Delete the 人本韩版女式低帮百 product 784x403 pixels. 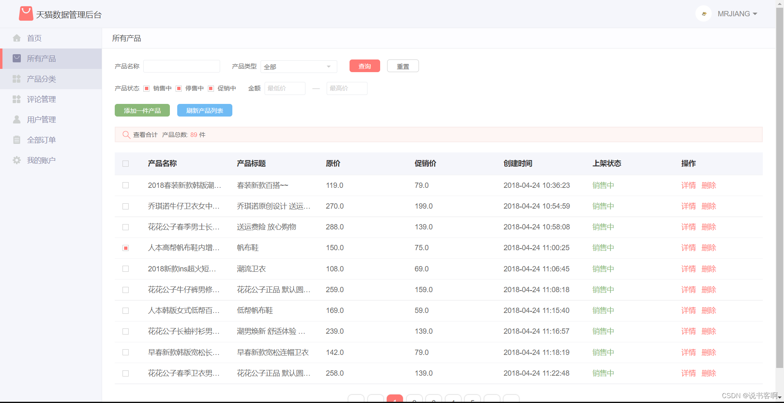[x=709, y=311]
